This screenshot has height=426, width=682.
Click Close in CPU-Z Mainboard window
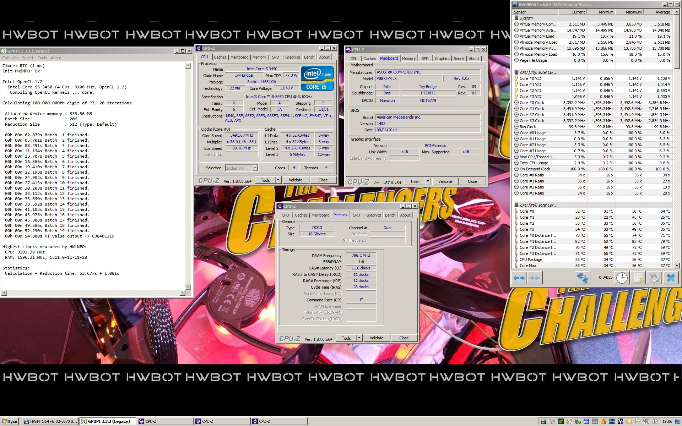point(472,181)
